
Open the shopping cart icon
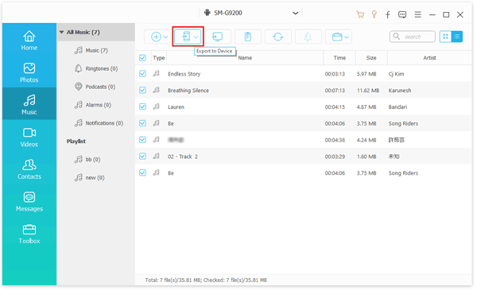click(x=360, y=14)
